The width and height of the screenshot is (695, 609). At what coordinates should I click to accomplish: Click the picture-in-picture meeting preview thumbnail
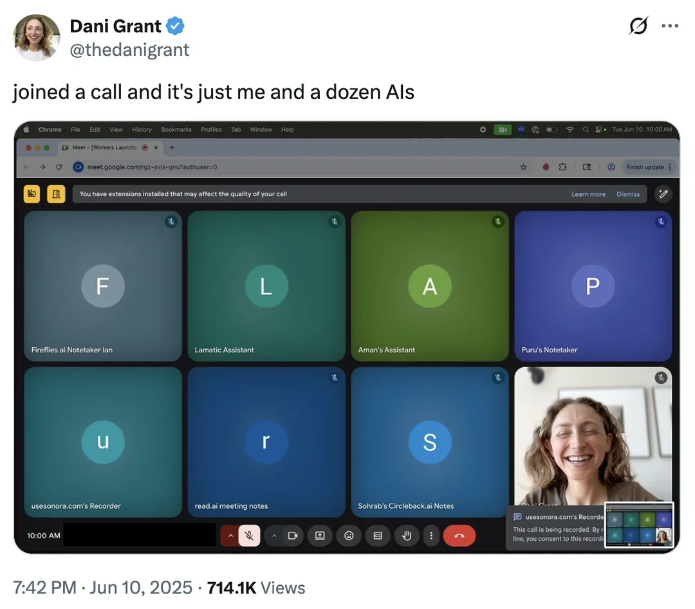[639, 525]
